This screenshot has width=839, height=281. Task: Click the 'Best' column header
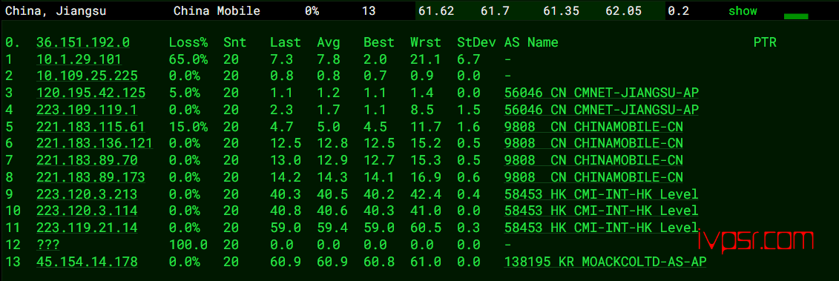point(379,42)
